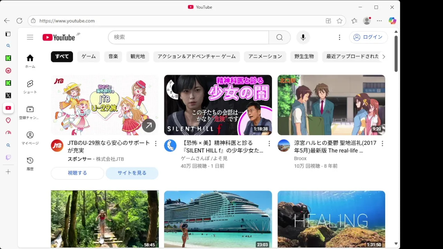Select the 最近アップロードされた chip
This screenshot has height=249, width=443.
352,56
